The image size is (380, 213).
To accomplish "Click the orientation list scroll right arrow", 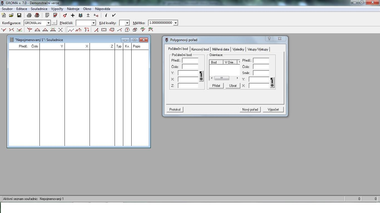I will click(237, 78).
